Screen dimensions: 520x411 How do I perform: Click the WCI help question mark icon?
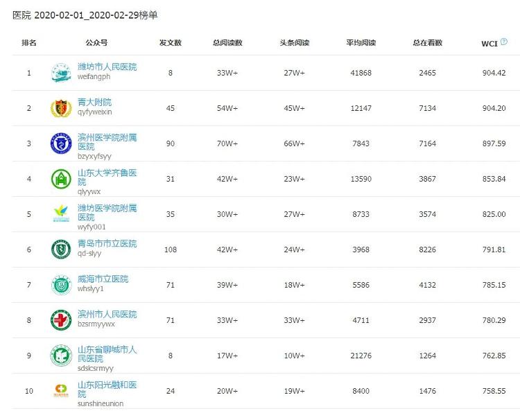(504, 42)
